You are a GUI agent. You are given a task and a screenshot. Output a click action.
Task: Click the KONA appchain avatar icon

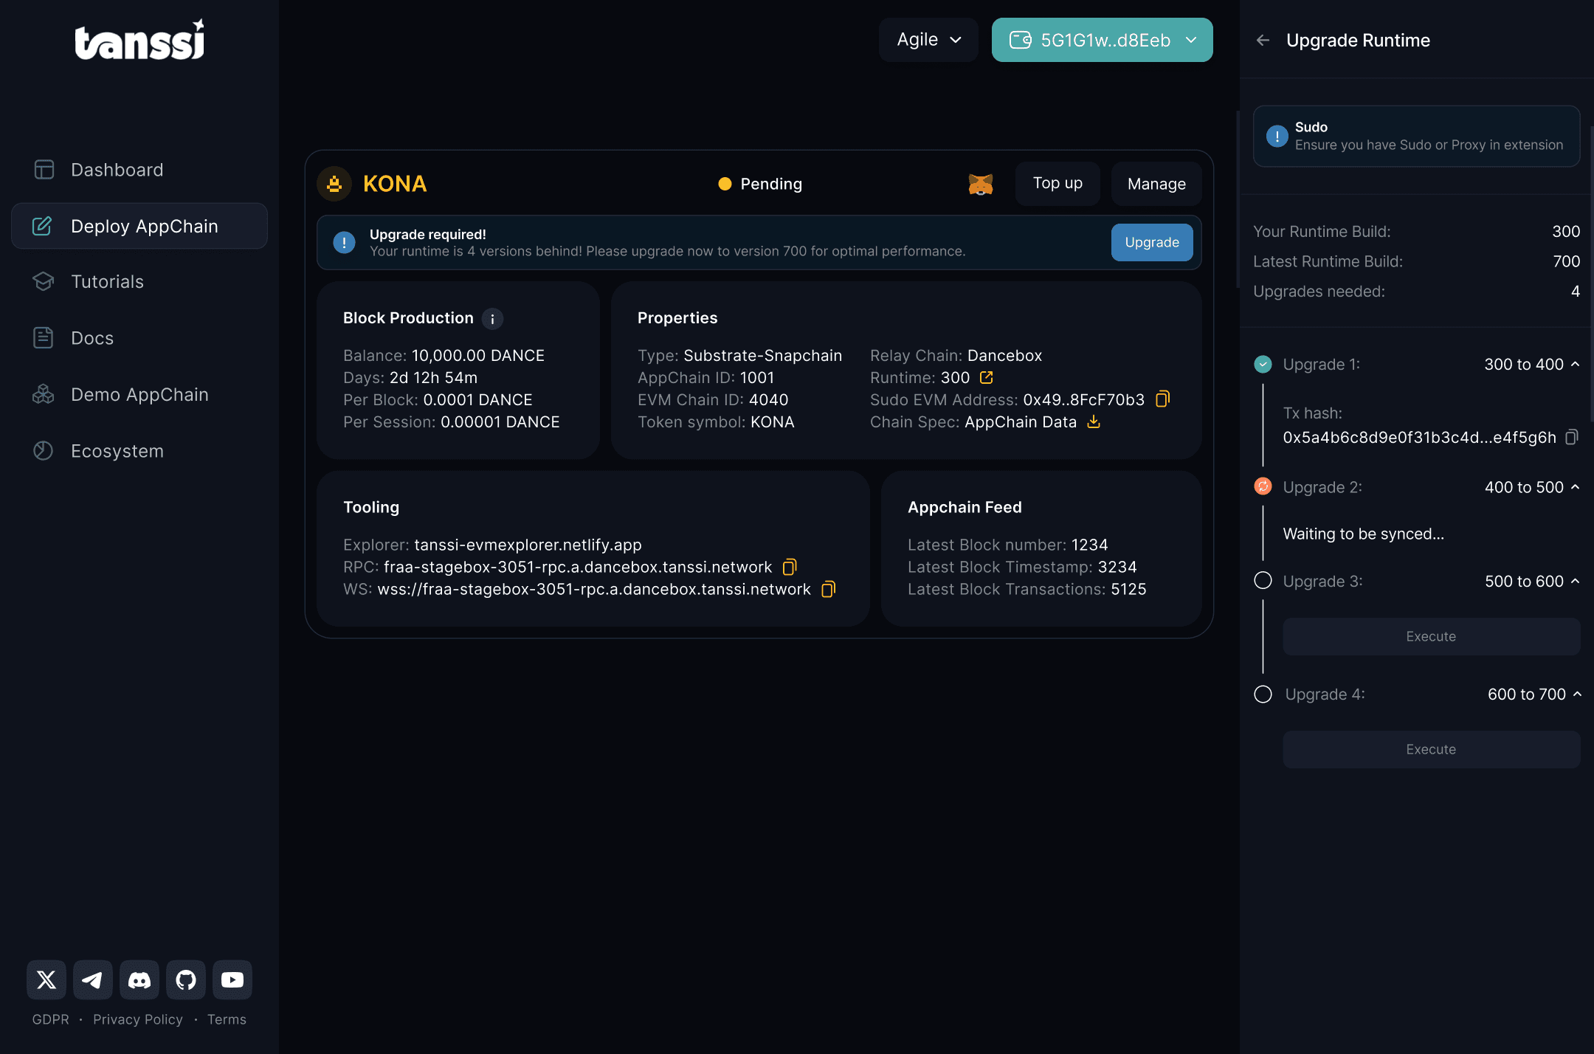click(334, 184)
